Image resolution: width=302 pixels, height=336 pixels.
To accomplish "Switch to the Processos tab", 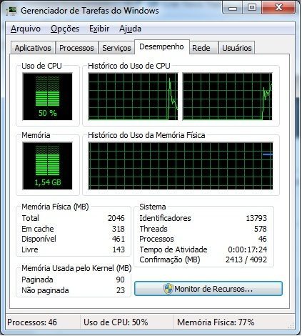I will 76,48.
